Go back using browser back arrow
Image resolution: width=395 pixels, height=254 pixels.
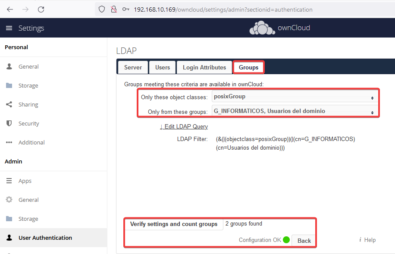coord(10,9)
